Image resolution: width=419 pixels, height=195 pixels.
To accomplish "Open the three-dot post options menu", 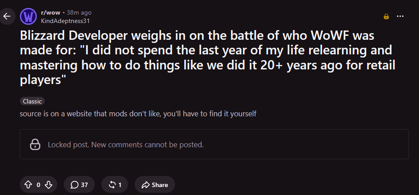I will (x=400, y=16).
